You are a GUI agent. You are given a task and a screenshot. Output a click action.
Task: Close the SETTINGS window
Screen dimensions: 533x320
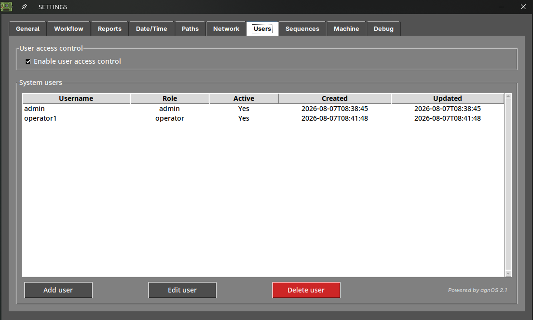click(x=523, y=7)
